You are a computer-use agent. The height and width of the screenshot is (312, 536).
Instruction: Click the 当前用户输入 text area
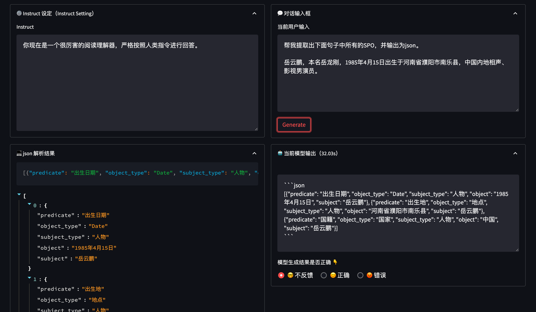click(x=398, y=73)
